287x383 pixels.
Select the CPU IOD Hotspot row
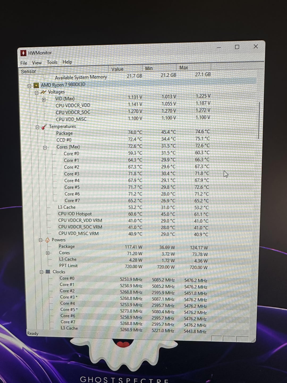(133, 214)
